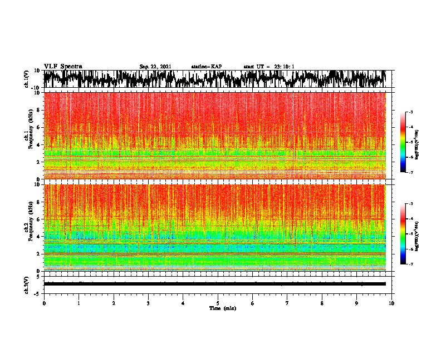Click the ch.1 colorbar log(PSD) units label

[x=417, y=144]
